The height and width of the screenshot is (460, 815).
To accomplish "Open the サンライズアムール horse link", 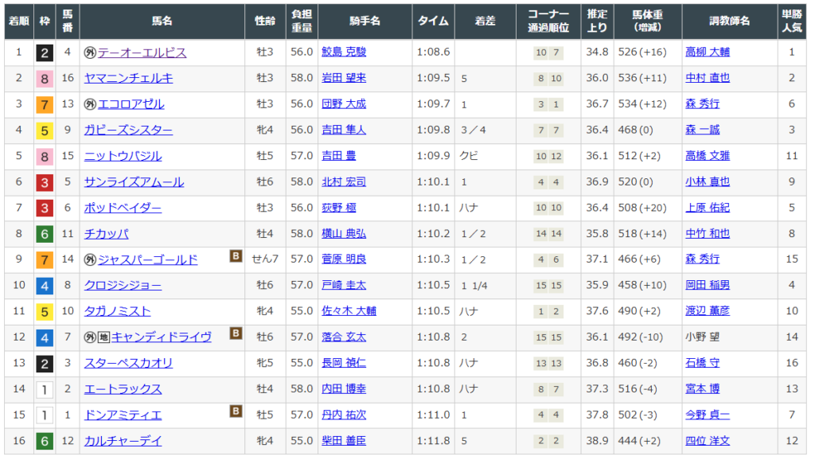I will (134, 182).
